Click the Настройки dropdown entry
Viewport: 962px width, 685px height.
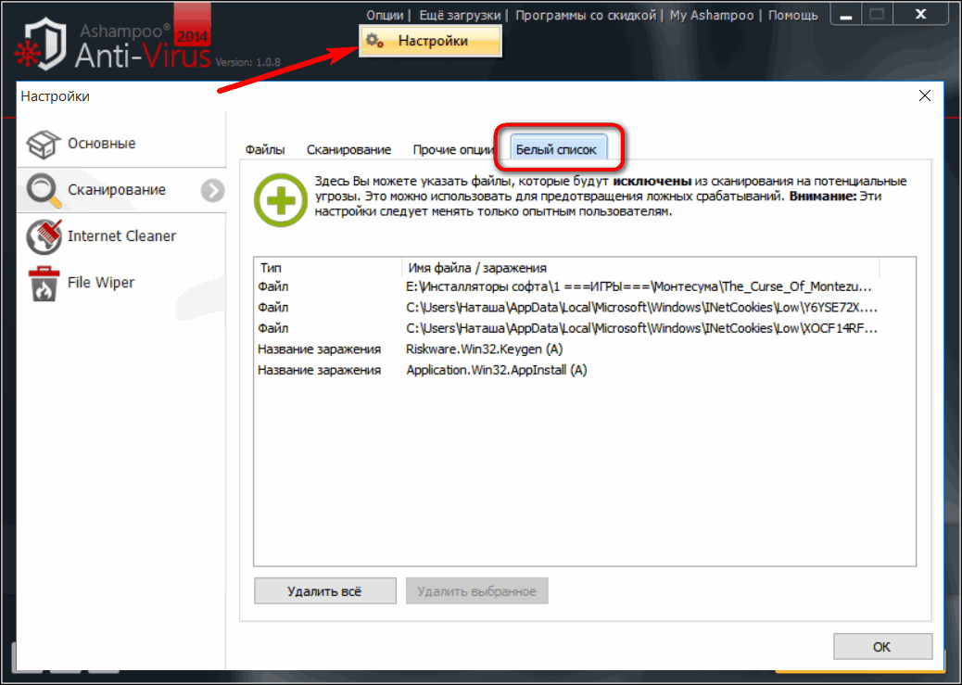tap(431, 41)
